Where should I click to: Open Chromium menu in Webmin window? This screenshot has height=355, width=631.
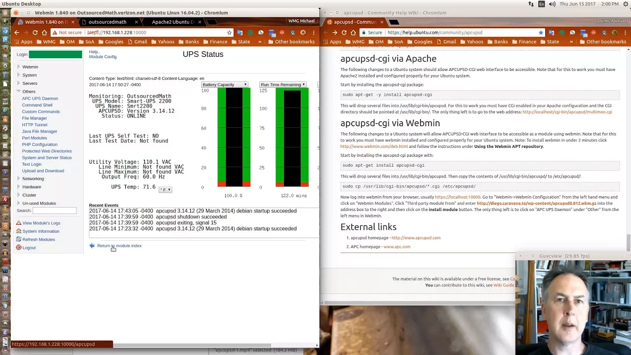point(314,33)
